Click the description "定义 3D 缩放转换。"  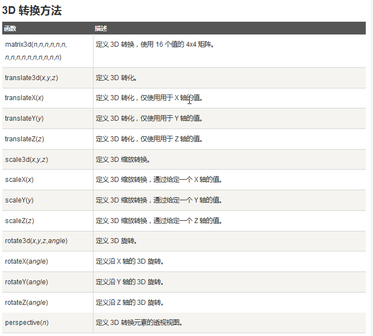[x=122, y=160]
